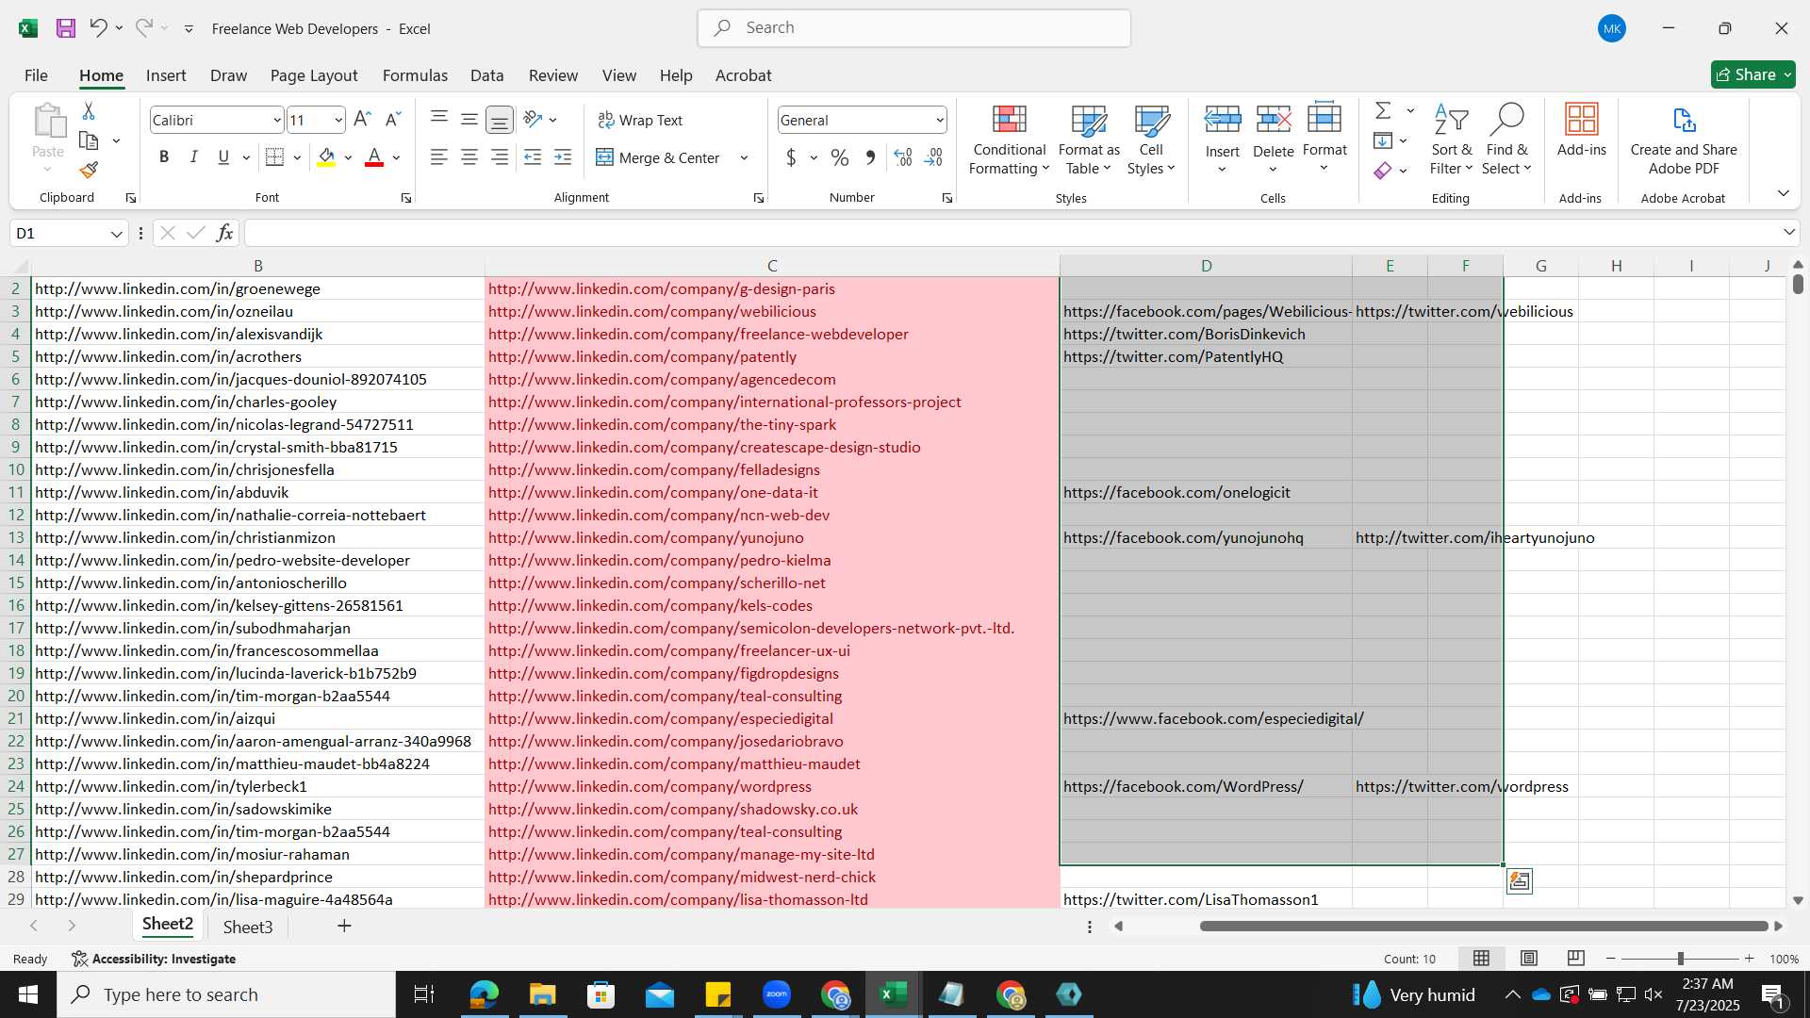The image size is (1810, 1018).
Task: Add a new sheet with plus button
Action: click(x=344, y=926)
